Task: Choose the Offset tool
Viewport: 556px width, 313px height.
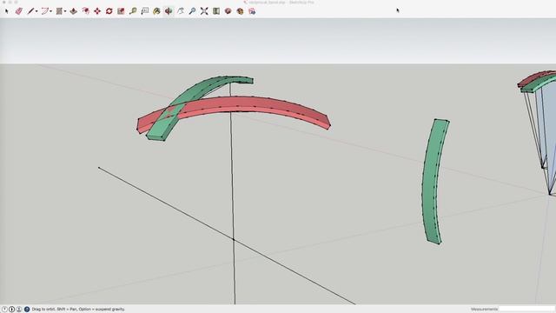Action: (85, 11)
